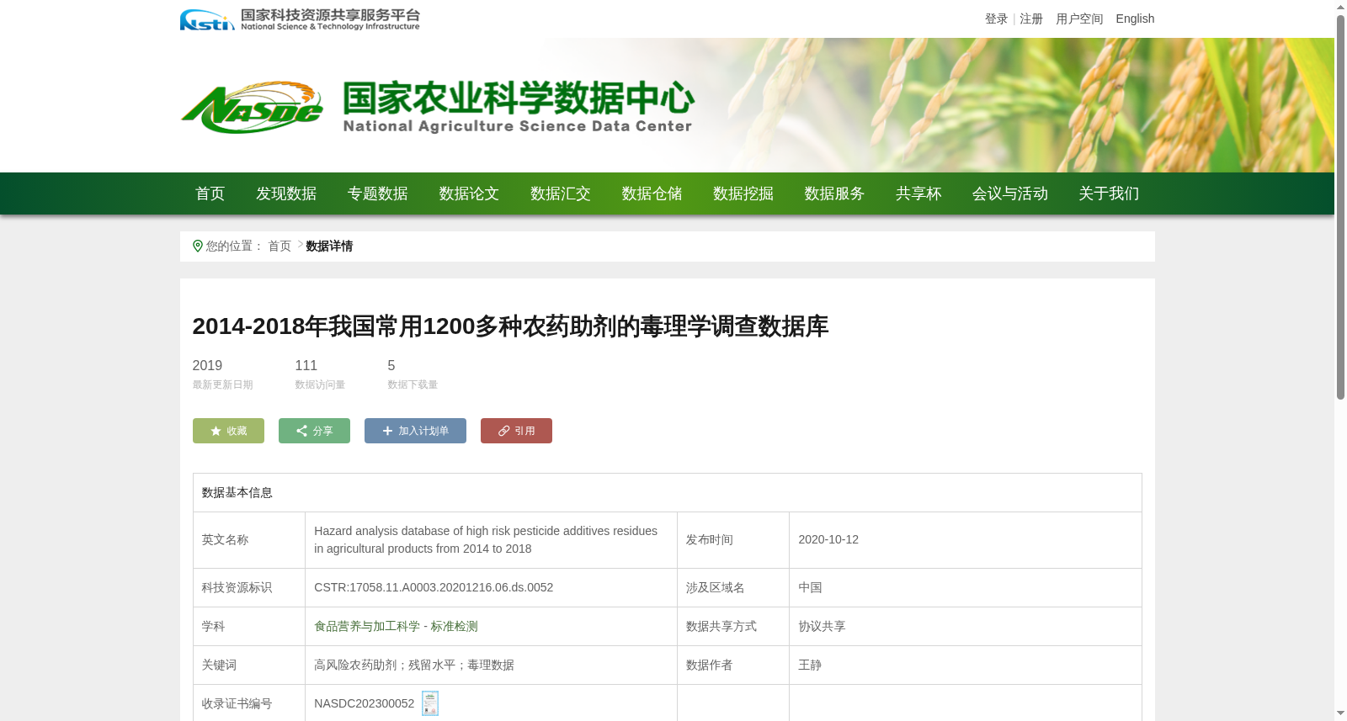This screenshot has height=721, width=1347.
Task: Click the 食品营养与加工科学 - 标准检测 subject link
Action: [x=396, y=626]
